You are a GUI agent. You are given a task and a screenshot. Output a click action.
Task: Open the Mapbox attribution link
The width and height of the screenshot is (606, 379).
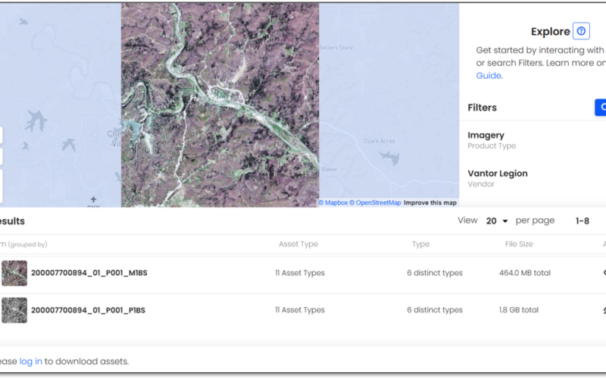[333, 202]
